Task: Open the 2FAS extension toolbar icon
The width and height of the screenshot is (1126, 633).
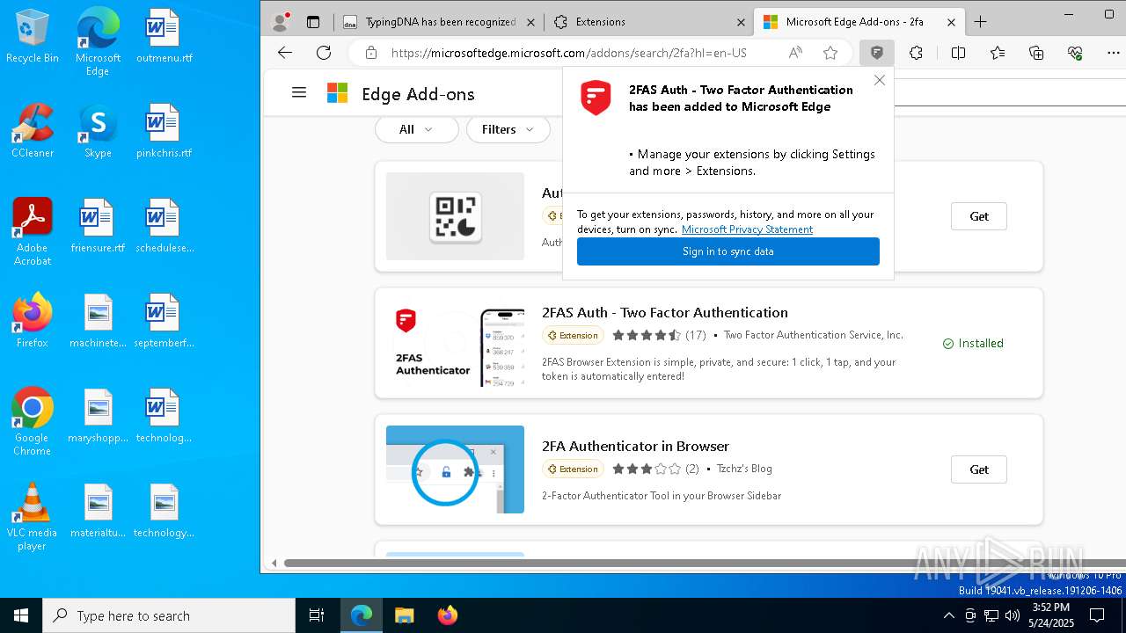Action: pyautogui.click(x=876, y=53)
